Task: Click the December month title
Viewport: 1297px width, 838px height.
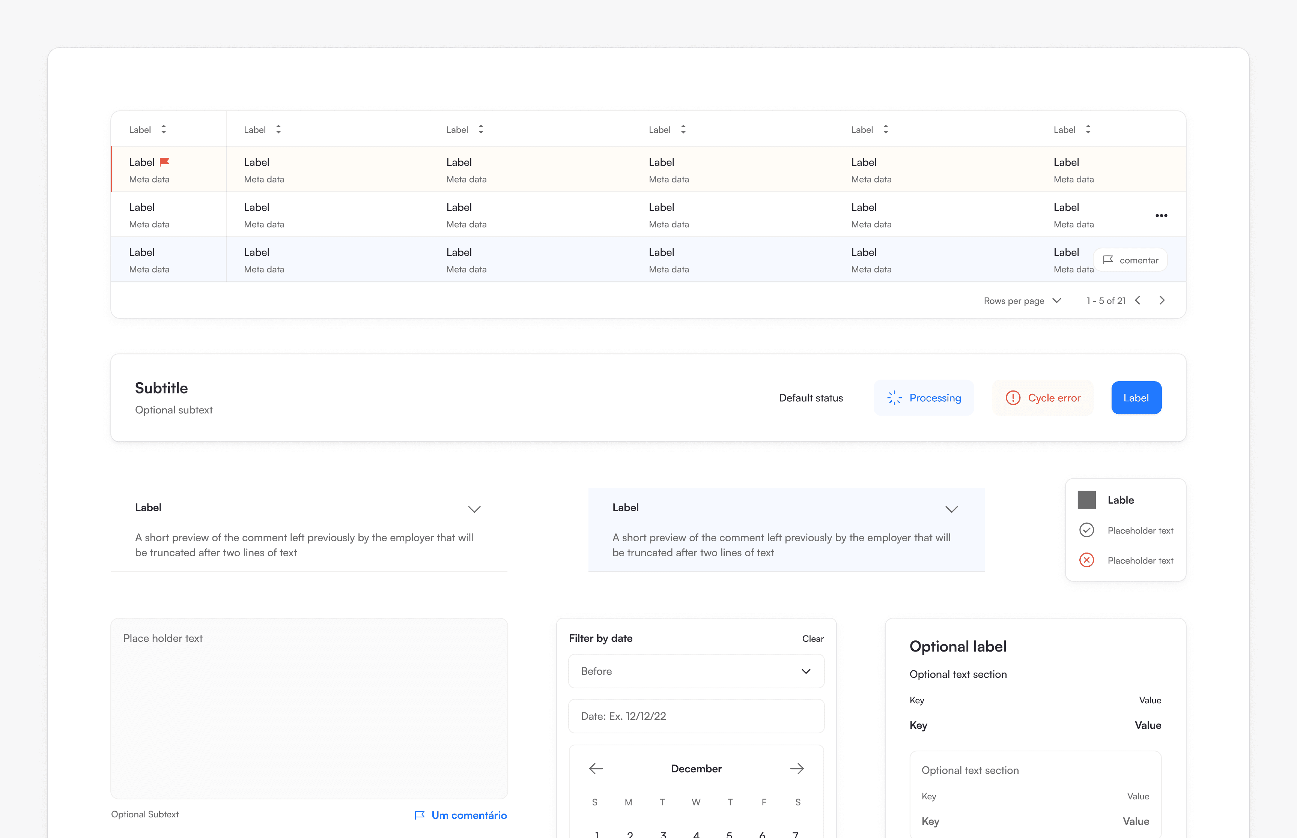Action: point(696,768)
